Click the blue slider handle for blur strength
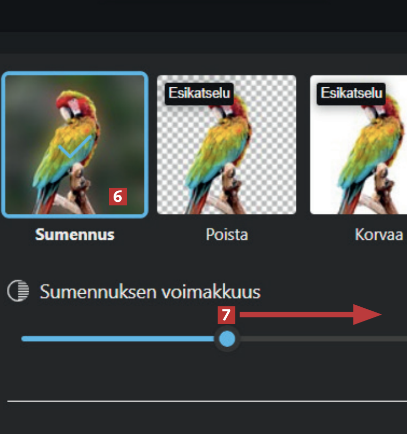Viewport: 407px width, 434px height. pyautogui.click(x=227, y=339)
